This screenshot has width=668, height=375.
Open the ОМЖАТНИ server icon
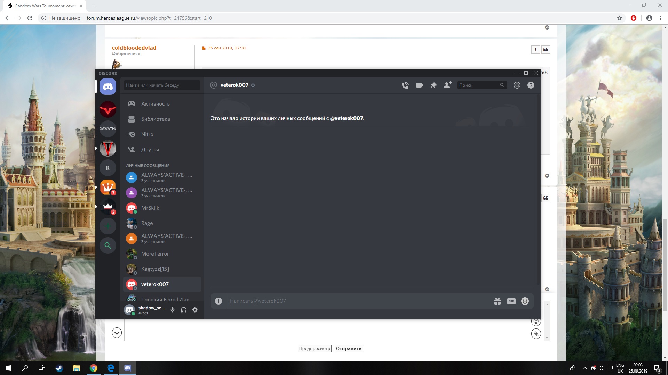pyautogui.click(x=108, y=129)
